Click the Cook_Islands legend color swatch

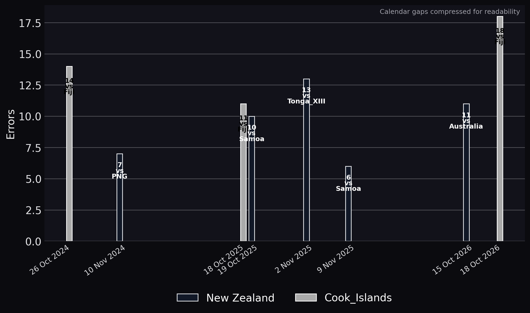(x=306, y=297)
